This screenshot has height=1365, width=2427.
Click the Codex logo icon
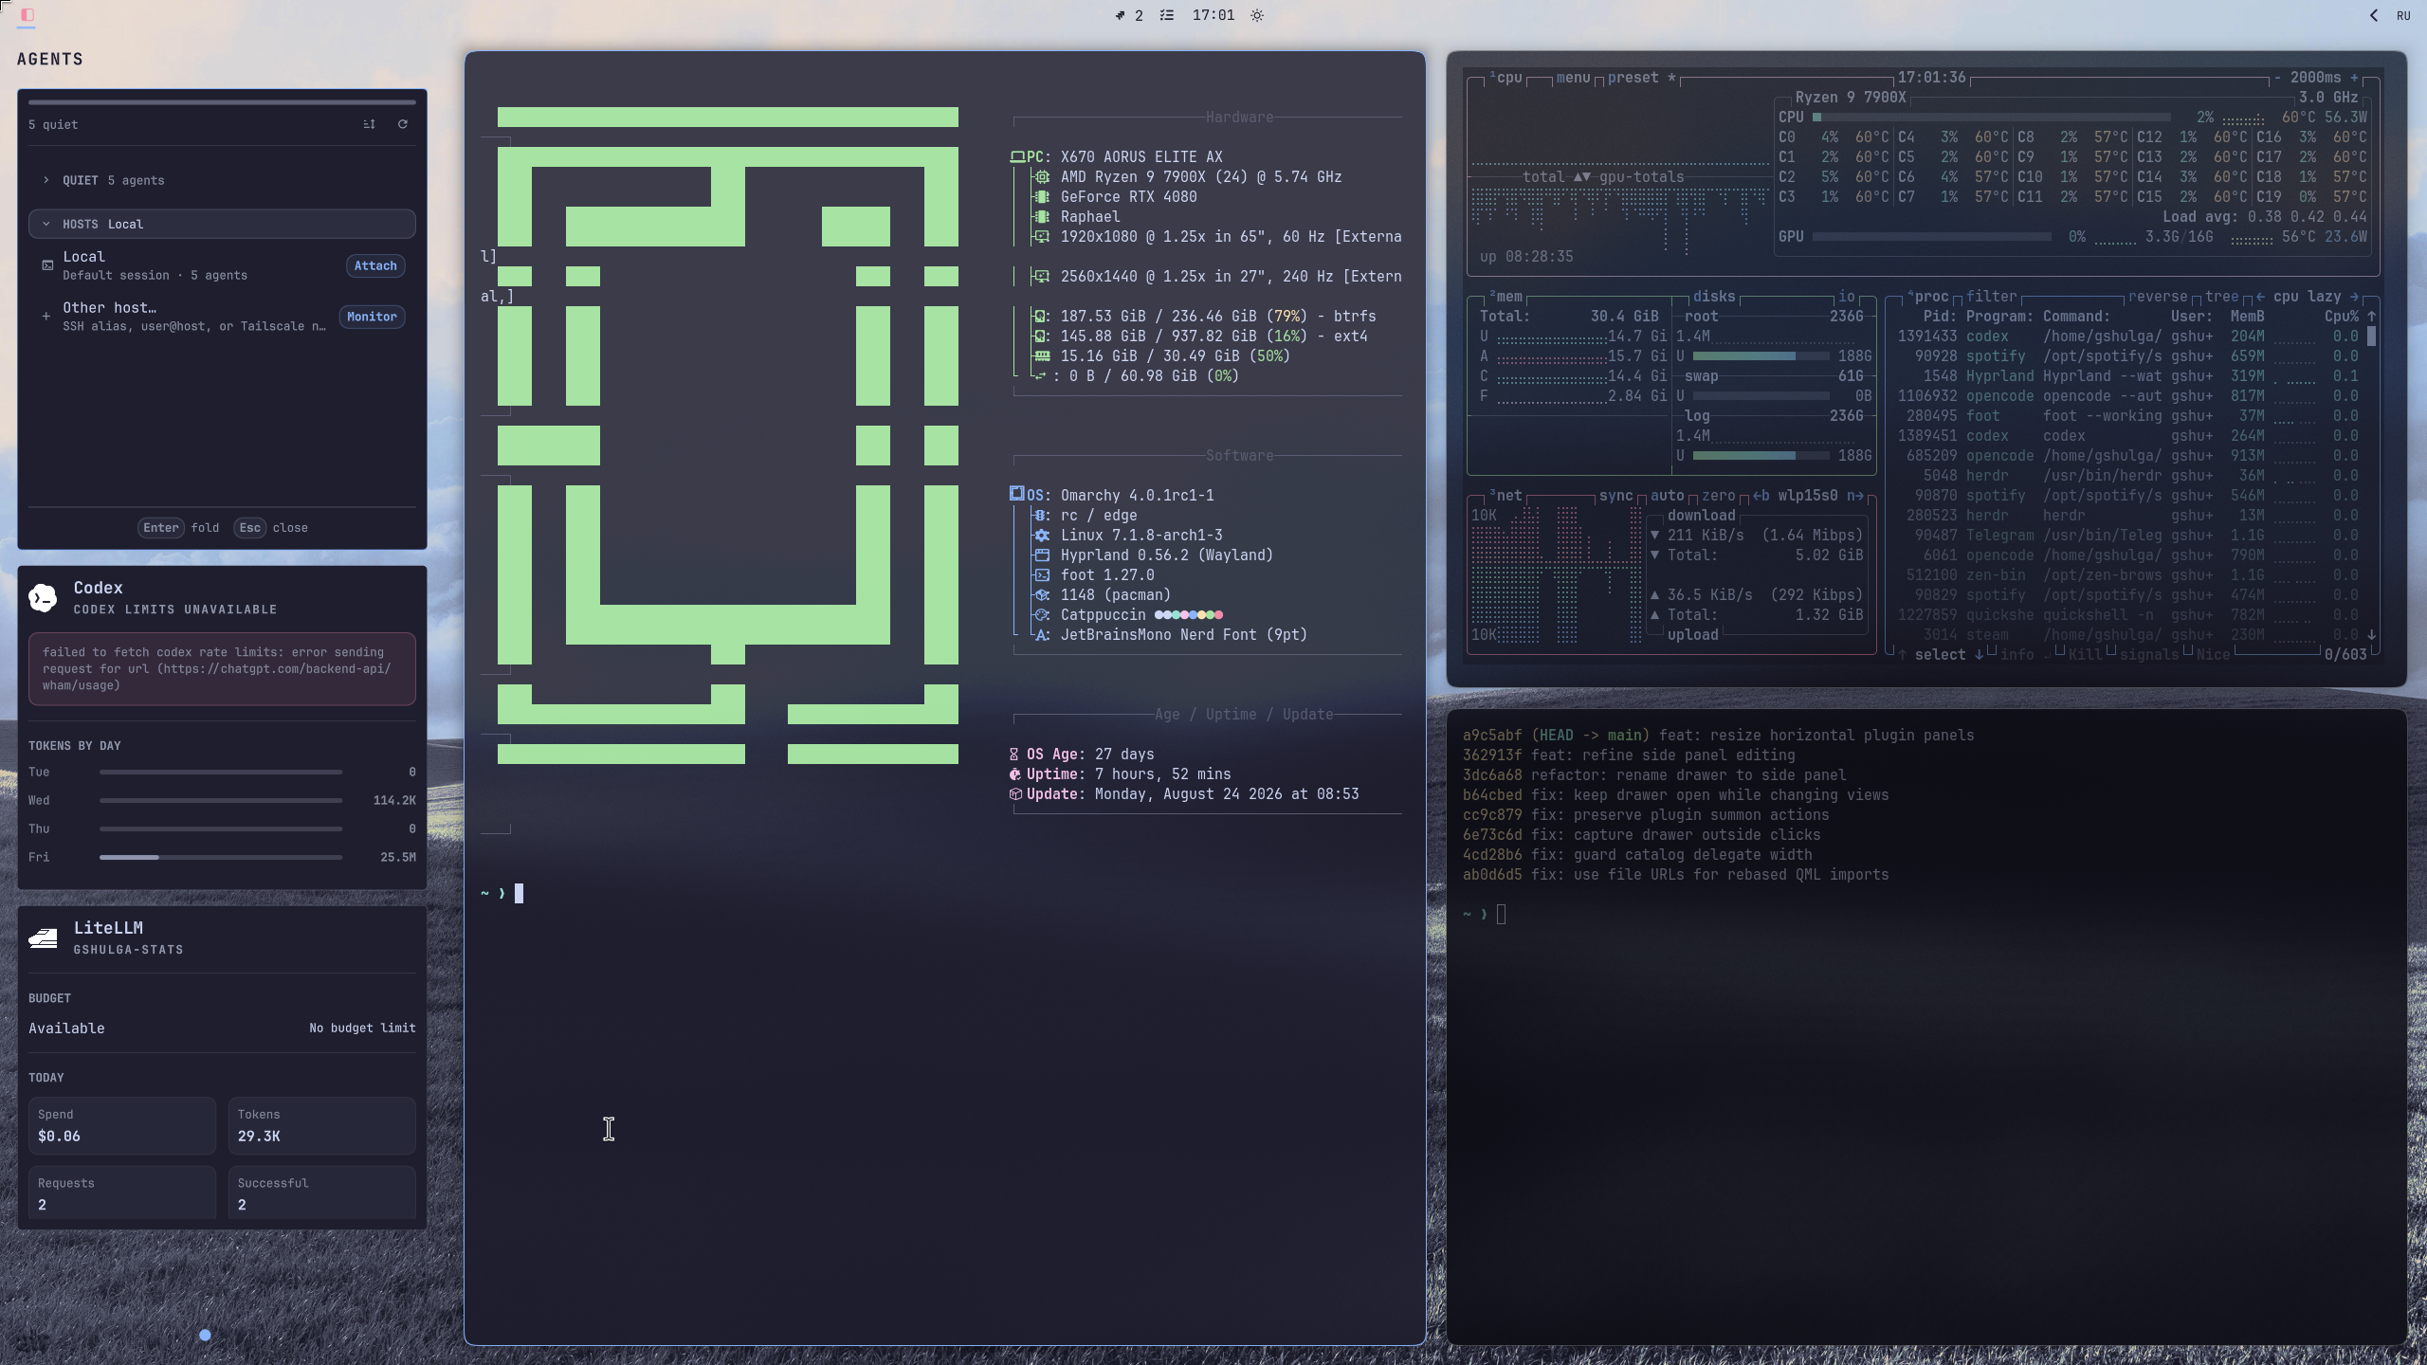(43, 597)
